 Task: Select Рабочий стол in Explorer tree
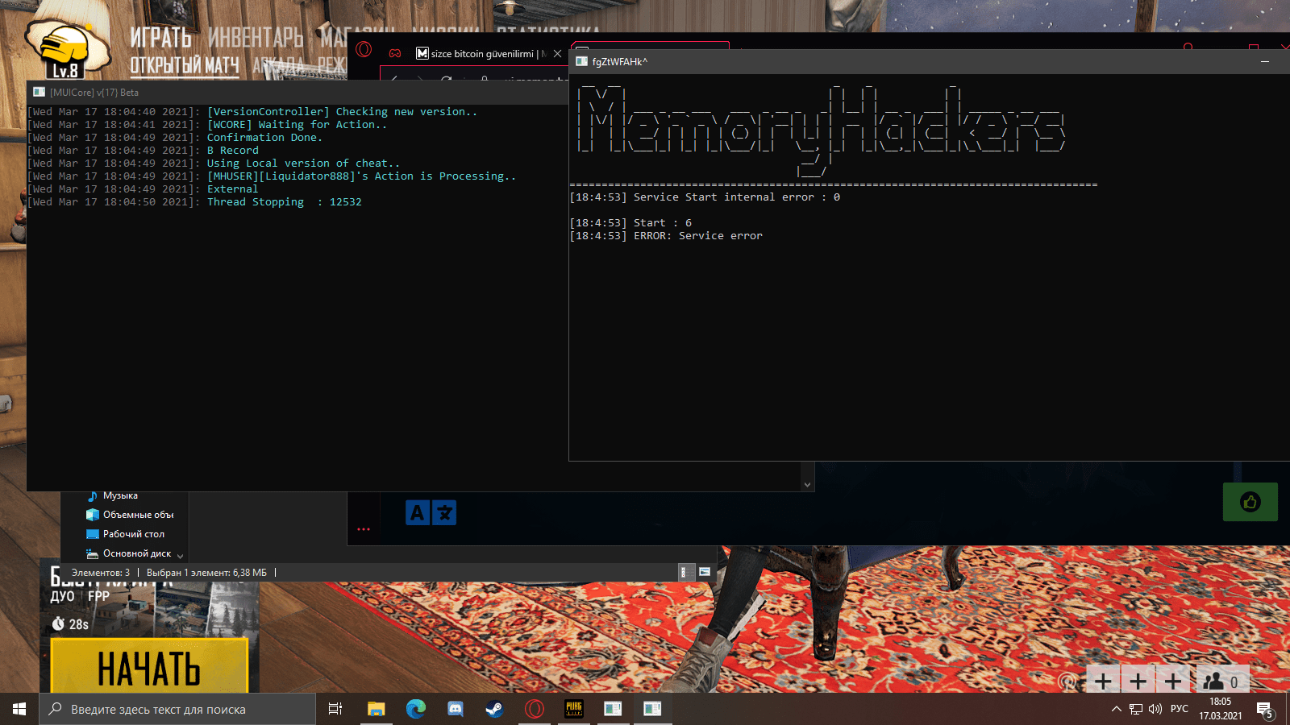(x=125, y=534)
